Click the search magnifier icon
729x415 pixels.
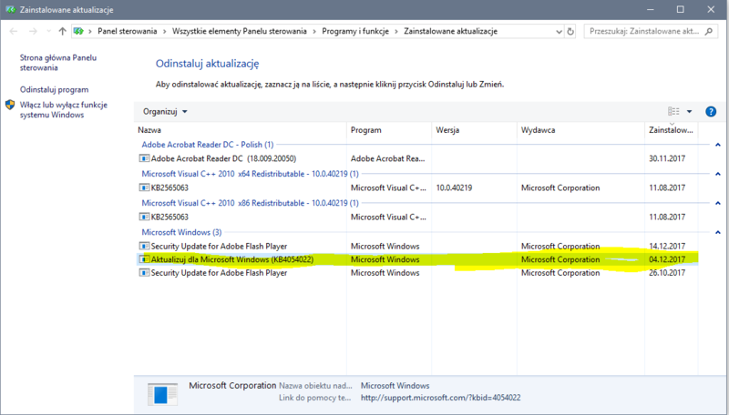pyautogui.click(x=709, y=31)
